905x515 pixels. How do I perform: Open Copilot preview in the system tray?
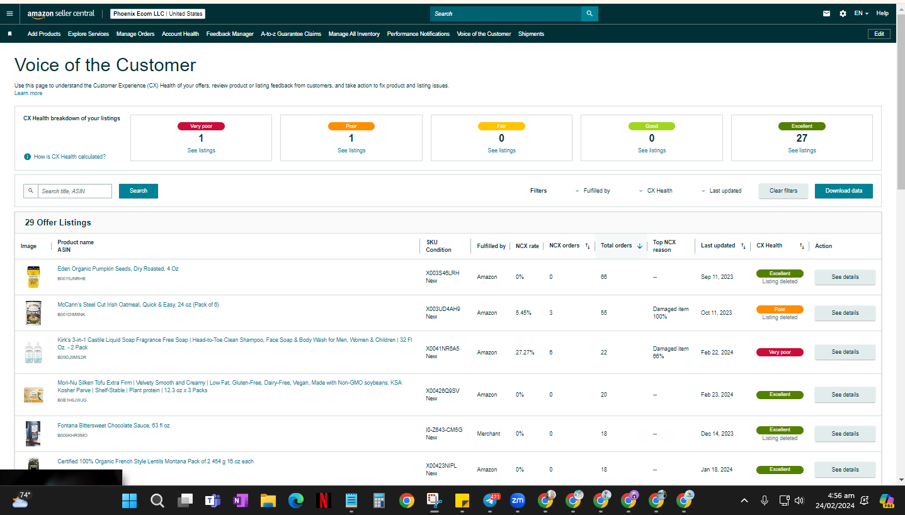pos(887,501)
